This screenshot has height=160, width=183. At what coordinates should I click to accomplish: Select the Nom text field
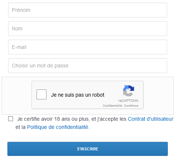click(87, 29)
